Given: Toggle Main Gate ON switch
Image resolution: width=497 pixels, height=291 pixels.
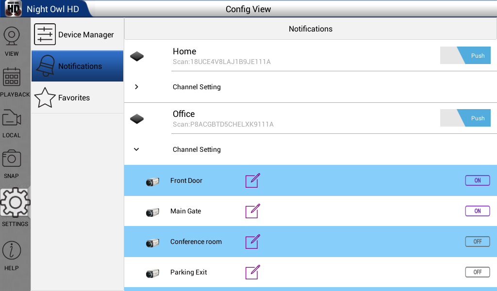Looking at the screenshot, I should [x=478, y=211].
